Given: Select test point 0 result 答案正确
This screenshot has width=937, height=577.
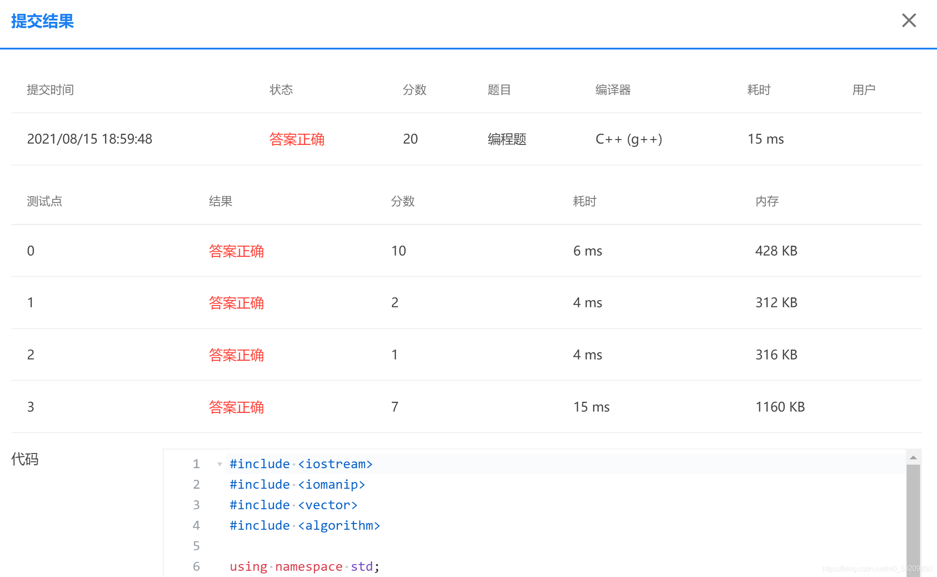Looking at the screenshot, I should (236, 251).
